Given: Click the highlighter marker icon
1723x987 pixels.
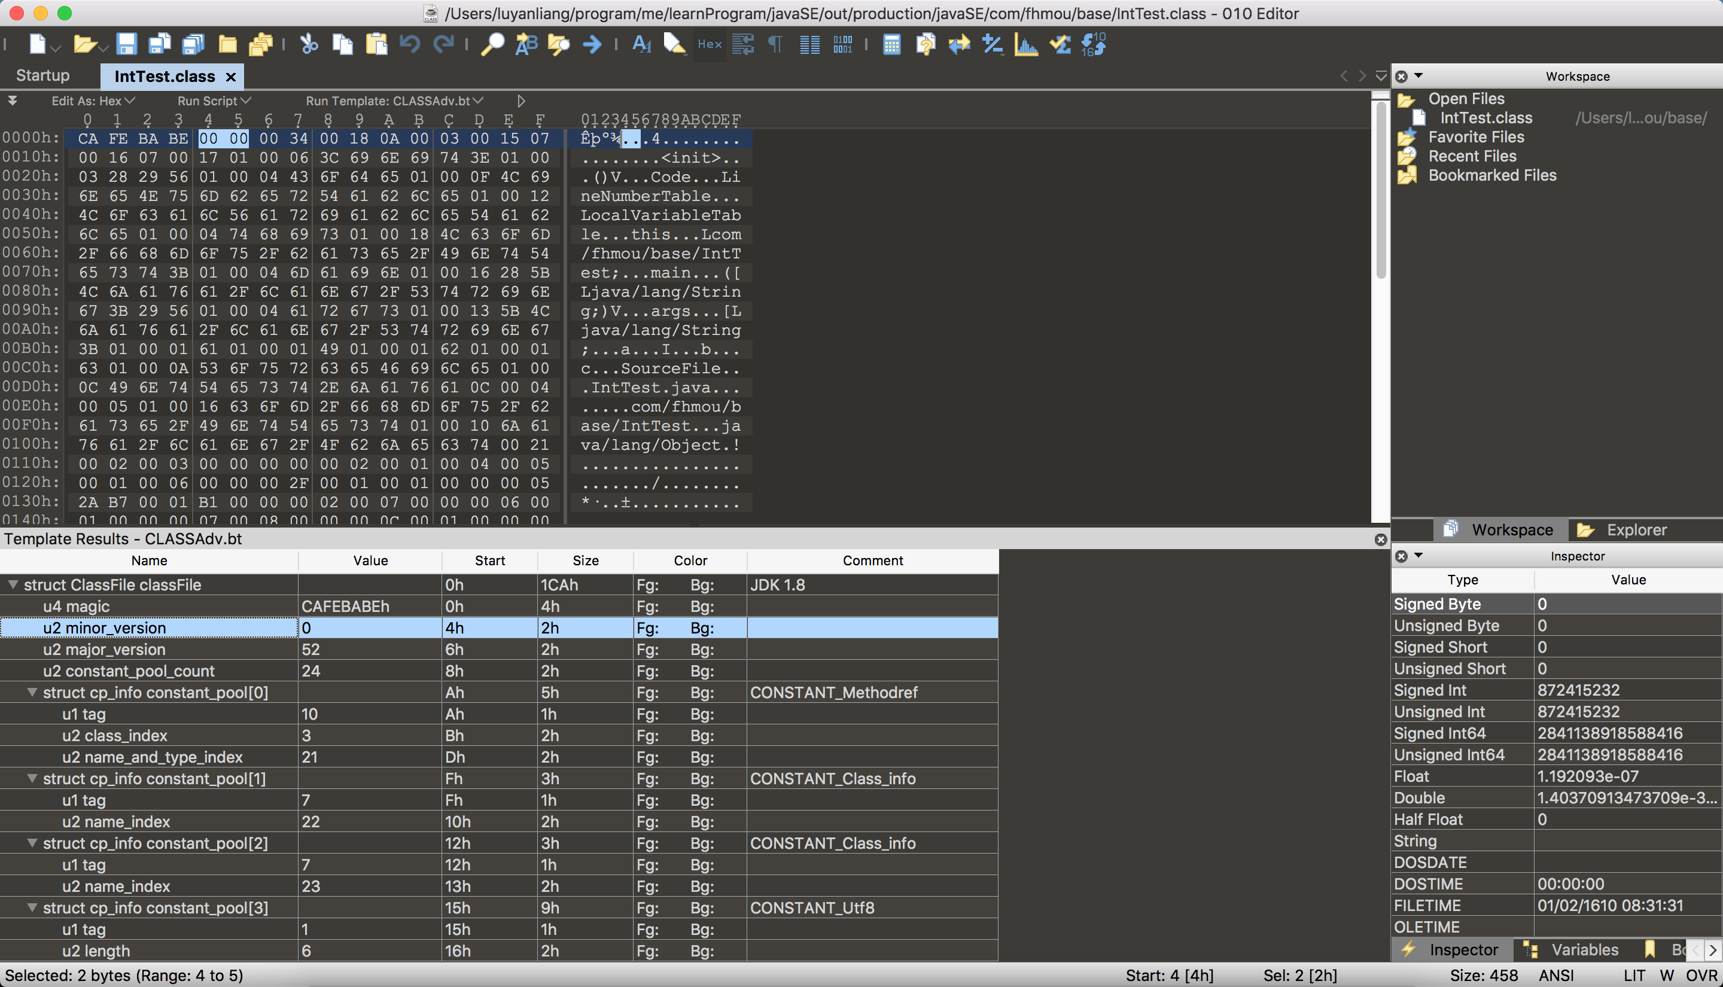Looking at the screenshot, I should pos(674,45).
